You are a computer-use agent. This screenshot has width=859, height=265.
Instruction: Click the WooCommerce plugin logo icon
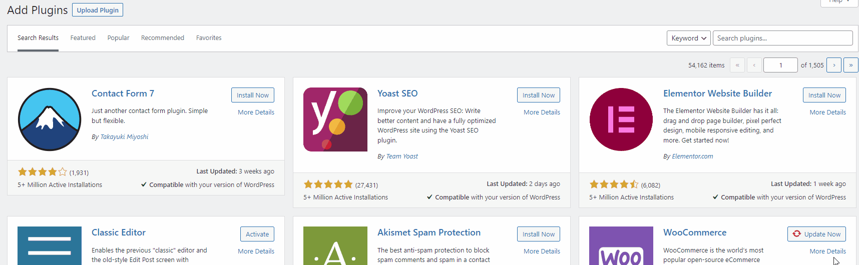click(621, 245)
